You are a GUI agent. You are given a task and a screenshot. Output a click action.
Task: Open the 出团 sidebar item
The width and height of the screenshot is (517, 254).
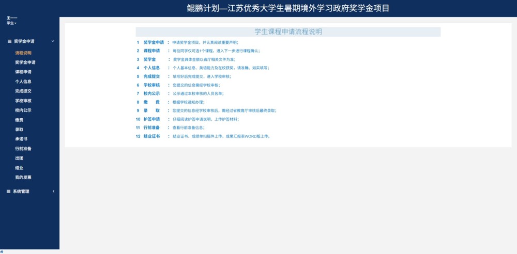pyautogui.click(x=19, y=158)
